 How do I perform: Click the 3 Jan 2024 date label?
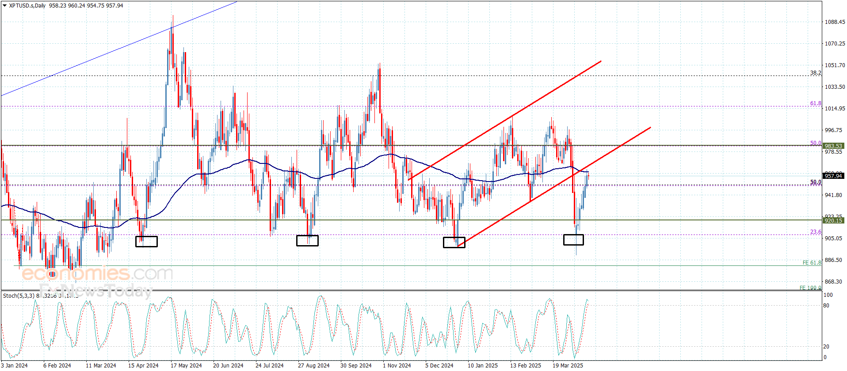click(x=14, y=365)
